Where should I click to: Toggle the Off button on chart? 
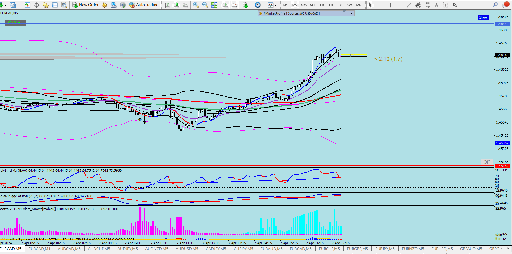click(487, 162)
